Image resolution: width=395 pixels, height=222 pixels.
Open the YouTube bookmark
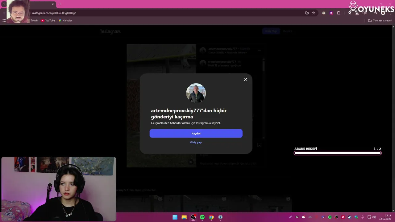[x=48, y=21]
